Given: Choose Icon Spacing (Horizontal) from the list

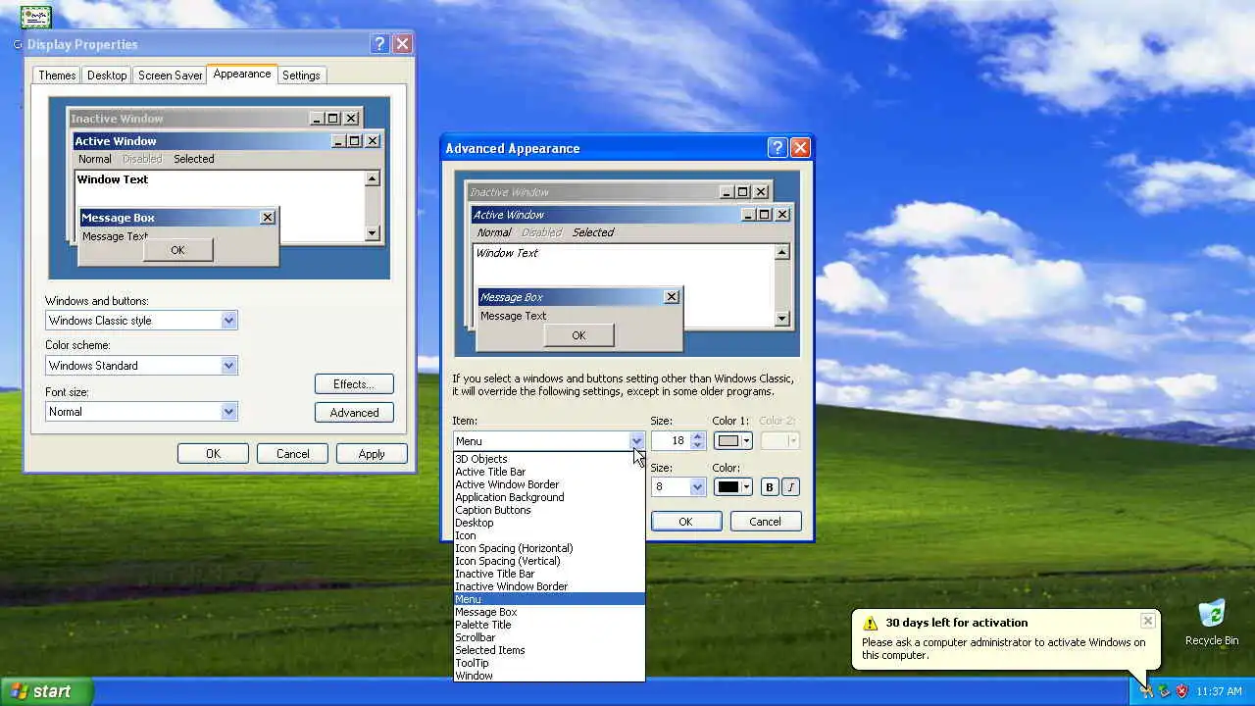Looking at the screenshot, I should 549,548.
